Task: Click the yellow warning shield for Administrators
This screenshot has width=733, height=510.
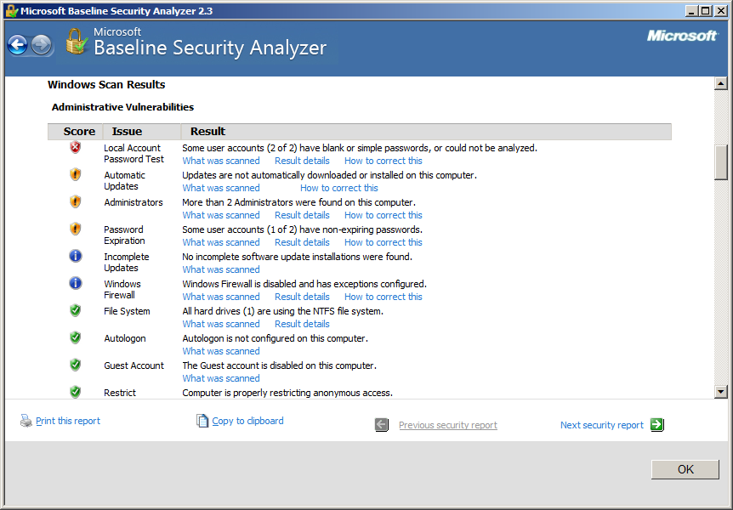Action: click(76, 202)
